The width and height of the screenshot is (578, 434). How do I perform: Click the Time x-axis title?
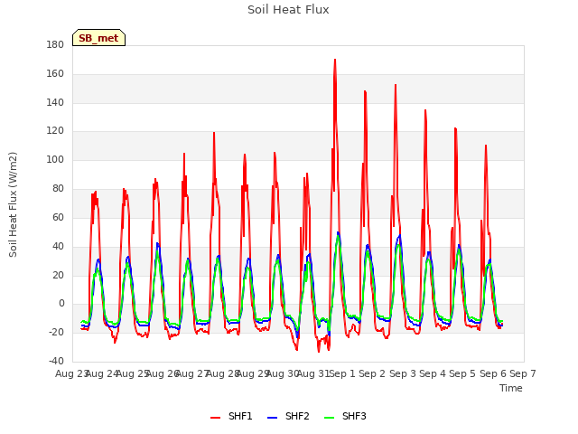pos(511,388)
